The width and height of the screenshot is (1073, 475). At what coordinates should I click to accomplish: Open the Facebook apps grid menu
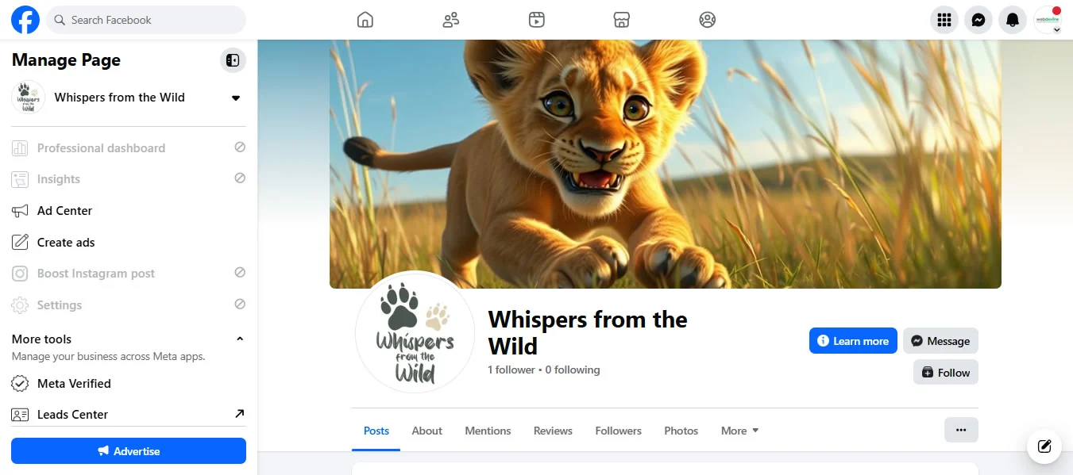point(944,20)
